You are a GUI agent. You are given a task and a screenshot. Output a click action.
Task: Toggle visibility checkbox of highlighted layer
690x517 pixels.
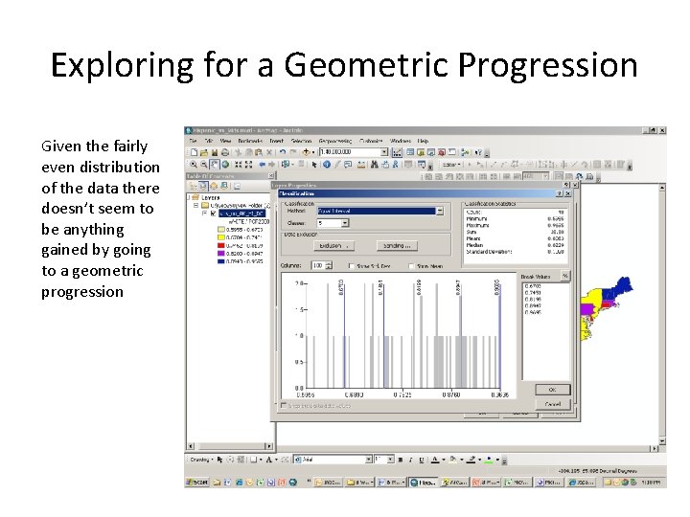[x=214, y=214]
